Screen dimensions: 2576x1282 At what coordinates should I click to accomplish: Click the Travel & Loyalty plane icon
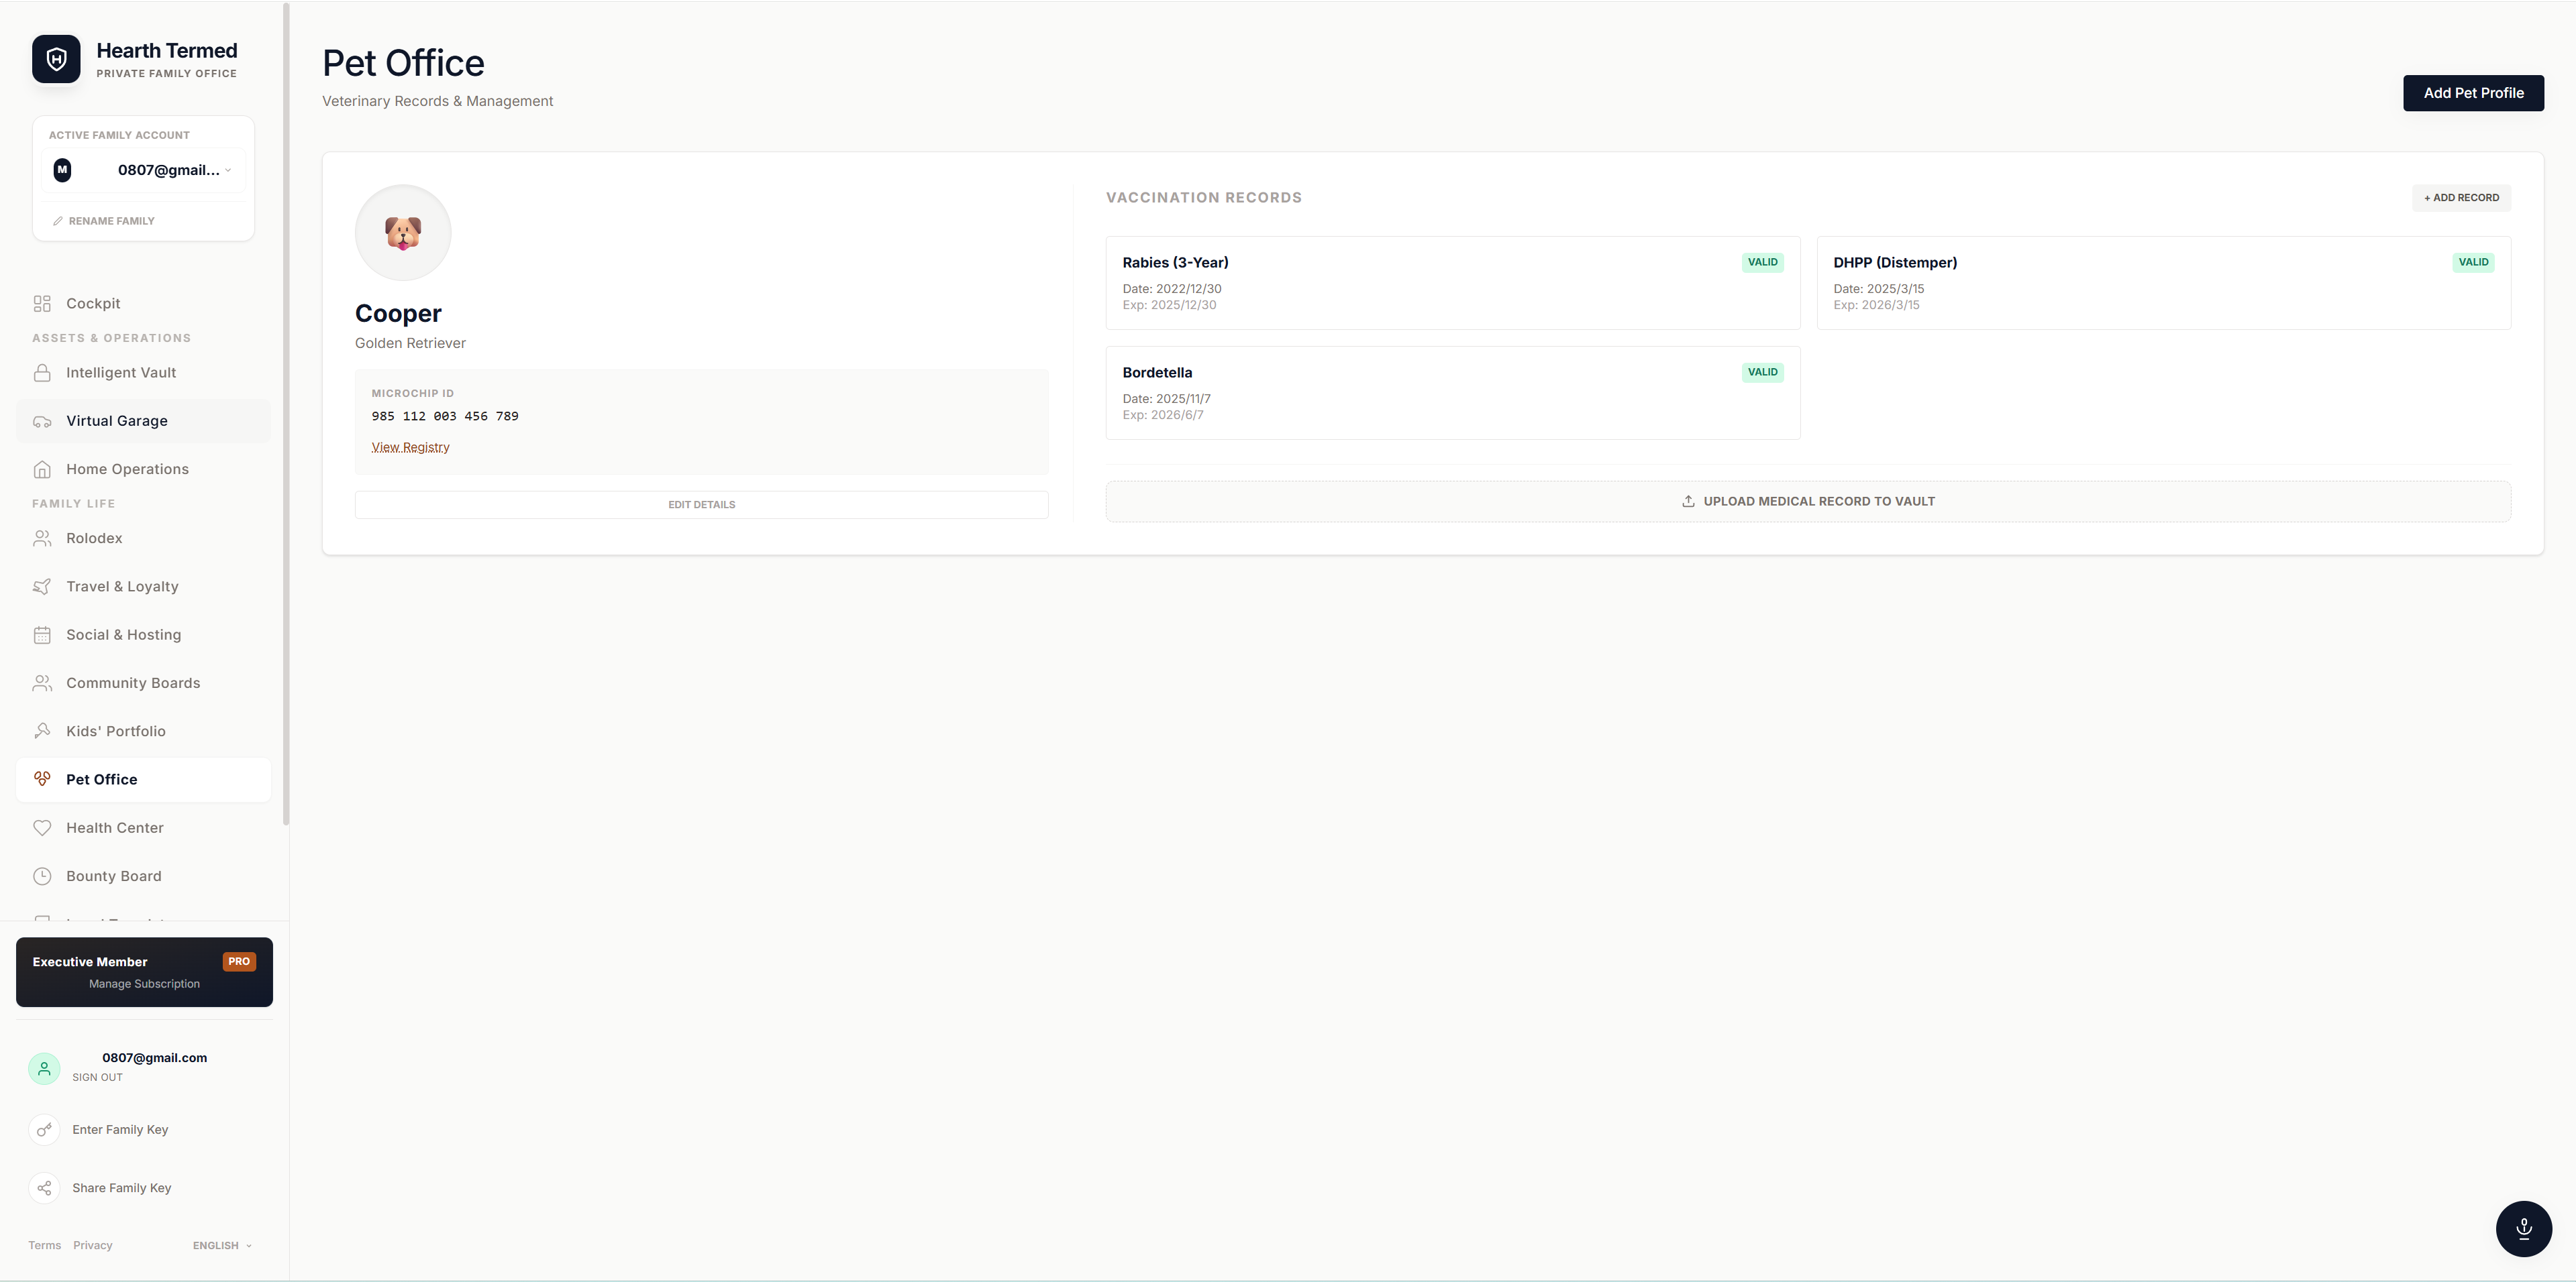(42, 587)
